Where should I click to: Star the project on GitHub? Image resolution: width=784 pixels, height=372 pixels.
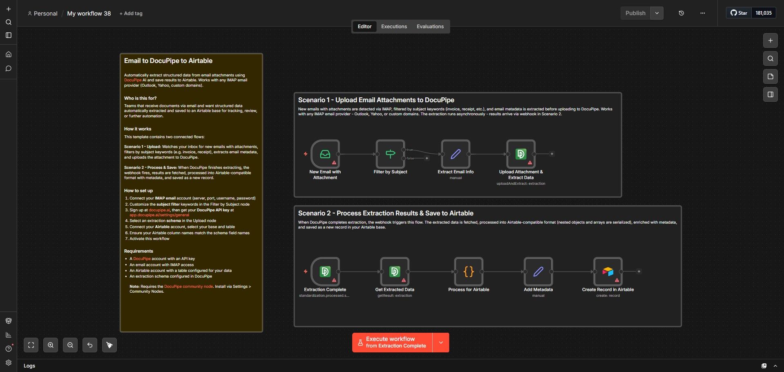[x=739, y=13]
